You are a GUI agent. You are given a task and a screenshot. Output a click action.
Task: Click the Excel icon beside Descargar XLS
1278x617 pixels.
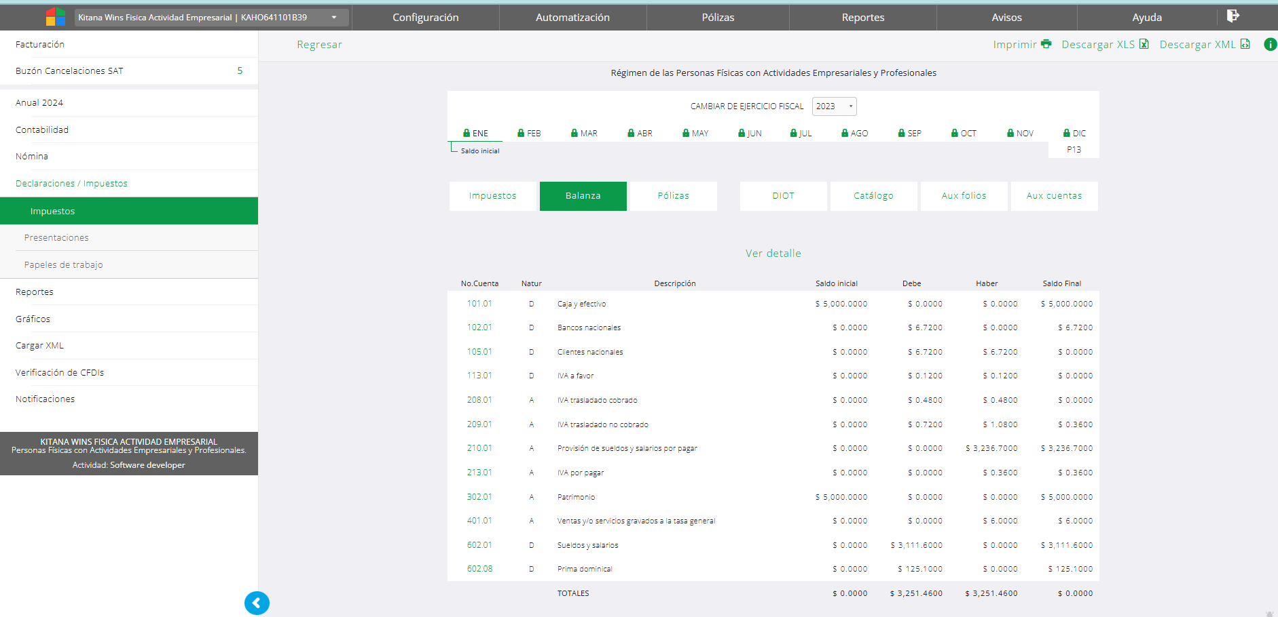point(1144,44)
